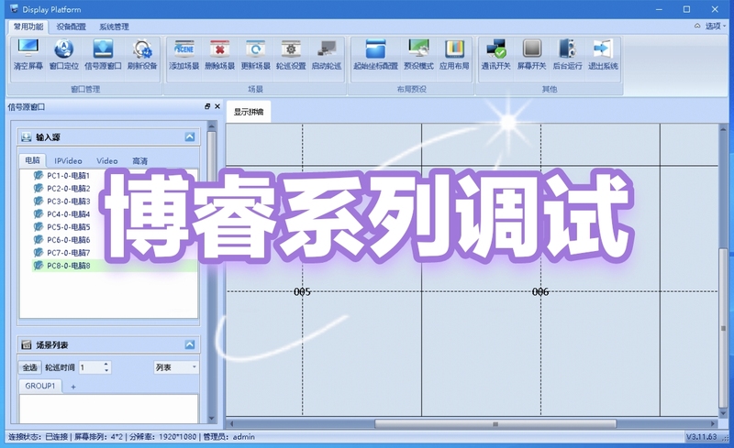Viewport: 734px width, 448px height.
Task: Collapse the 场景列表 section
Action: (x=190, y=345)
